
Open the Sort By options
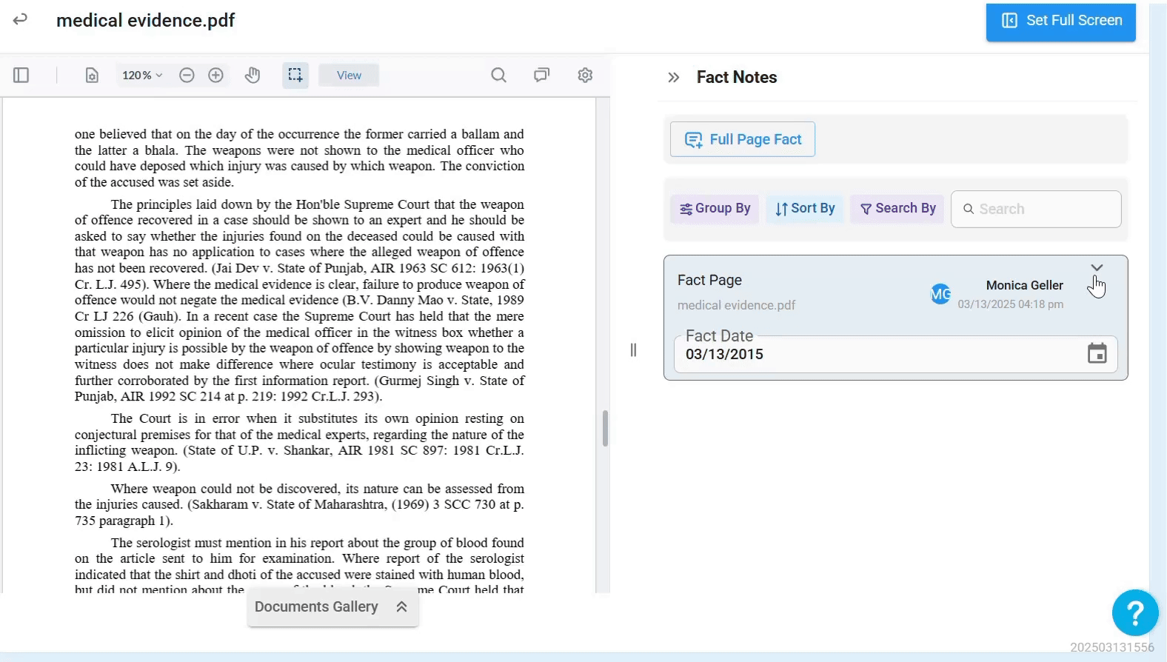pos(804,209)
